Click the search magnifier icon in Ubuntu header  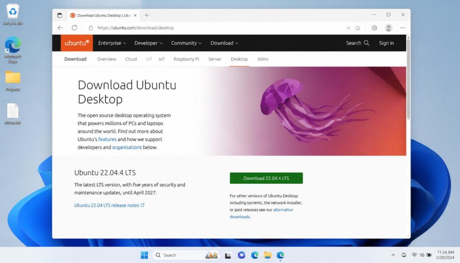[367, 43]
